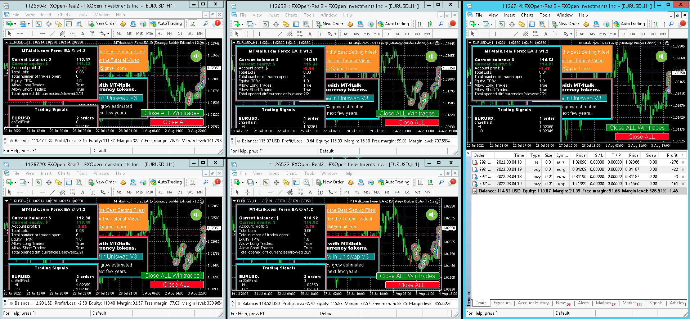
Task: Click Close ALL Win trades on chart 1126521
Action: pos(407,113)
